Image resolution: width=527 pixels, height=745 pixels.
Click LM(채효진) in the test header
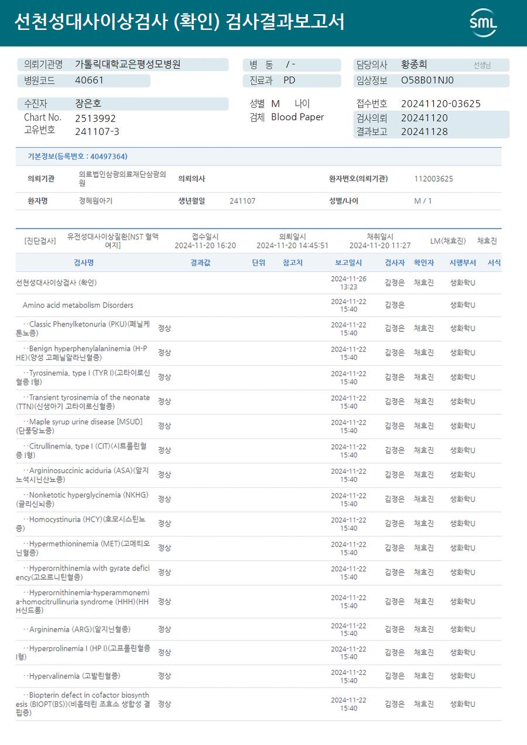448,241
